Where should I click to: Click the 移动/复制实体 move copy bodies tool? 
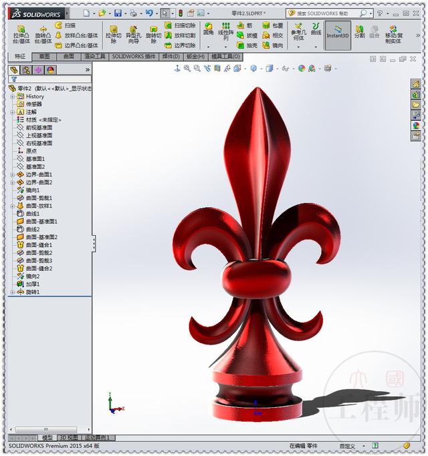tap(393, 34)
